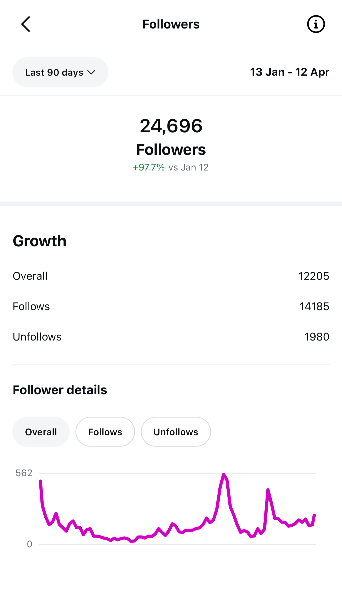Tap the 13 Jan - 12 Apr date range
This screenshot has height=609, width=342.
point(289,72)
